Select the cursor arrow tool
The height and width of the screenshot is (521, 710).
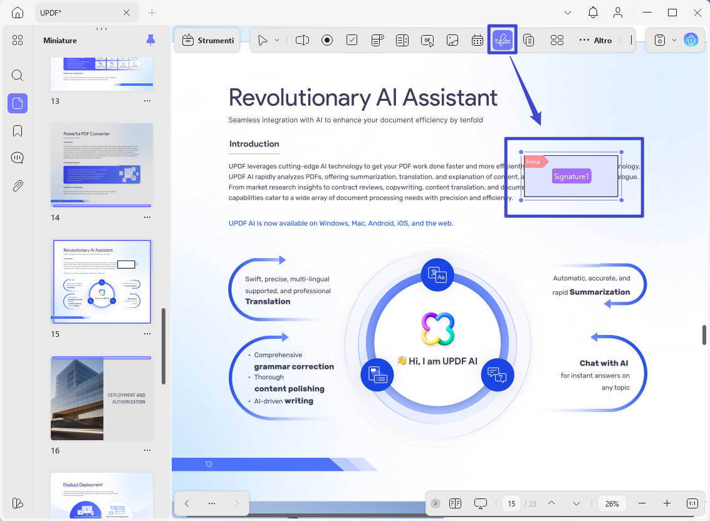tap(262, 40)
